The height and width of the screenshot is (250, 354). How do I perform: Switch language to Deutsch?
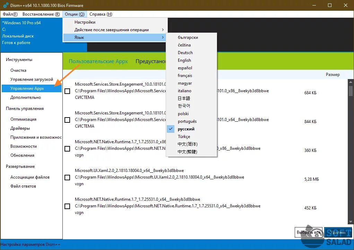click(191, 53)
